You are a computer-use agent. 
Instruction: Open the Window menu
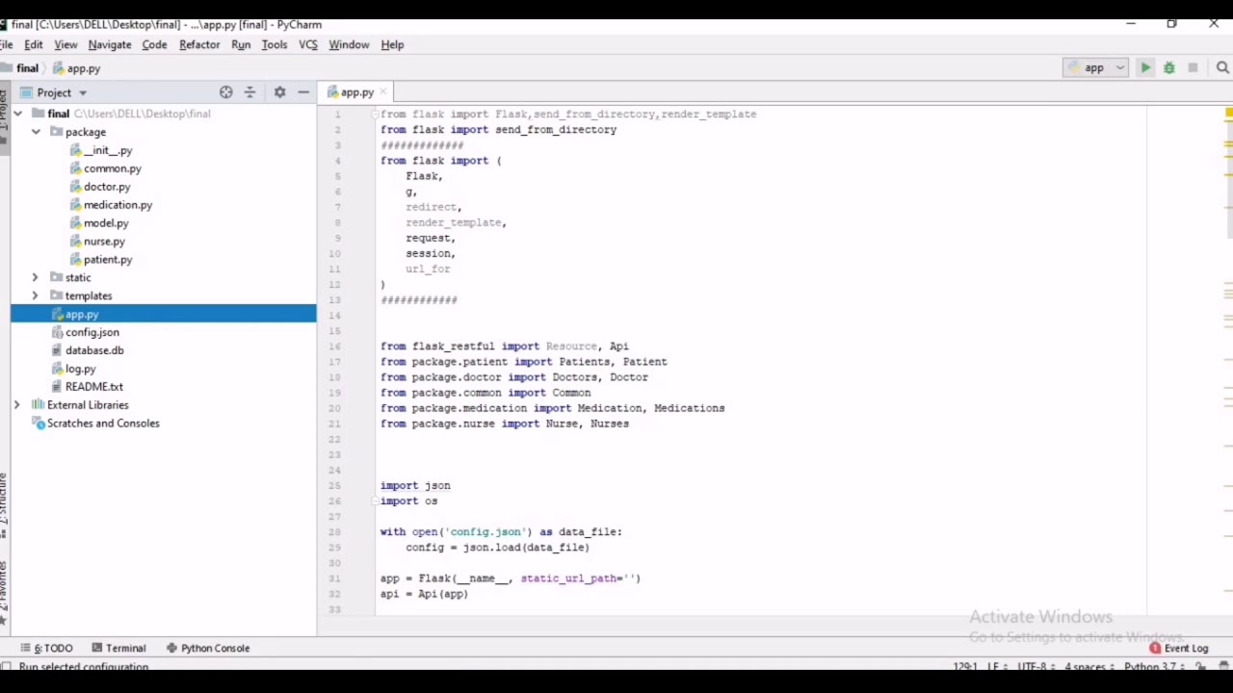[x=349, y=44]
